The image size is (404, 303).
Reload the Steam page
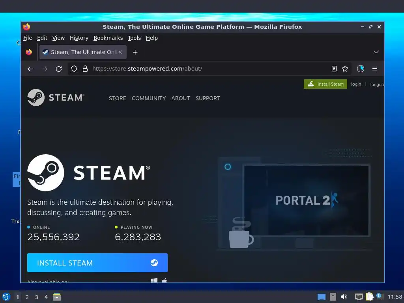coord(59,69)
